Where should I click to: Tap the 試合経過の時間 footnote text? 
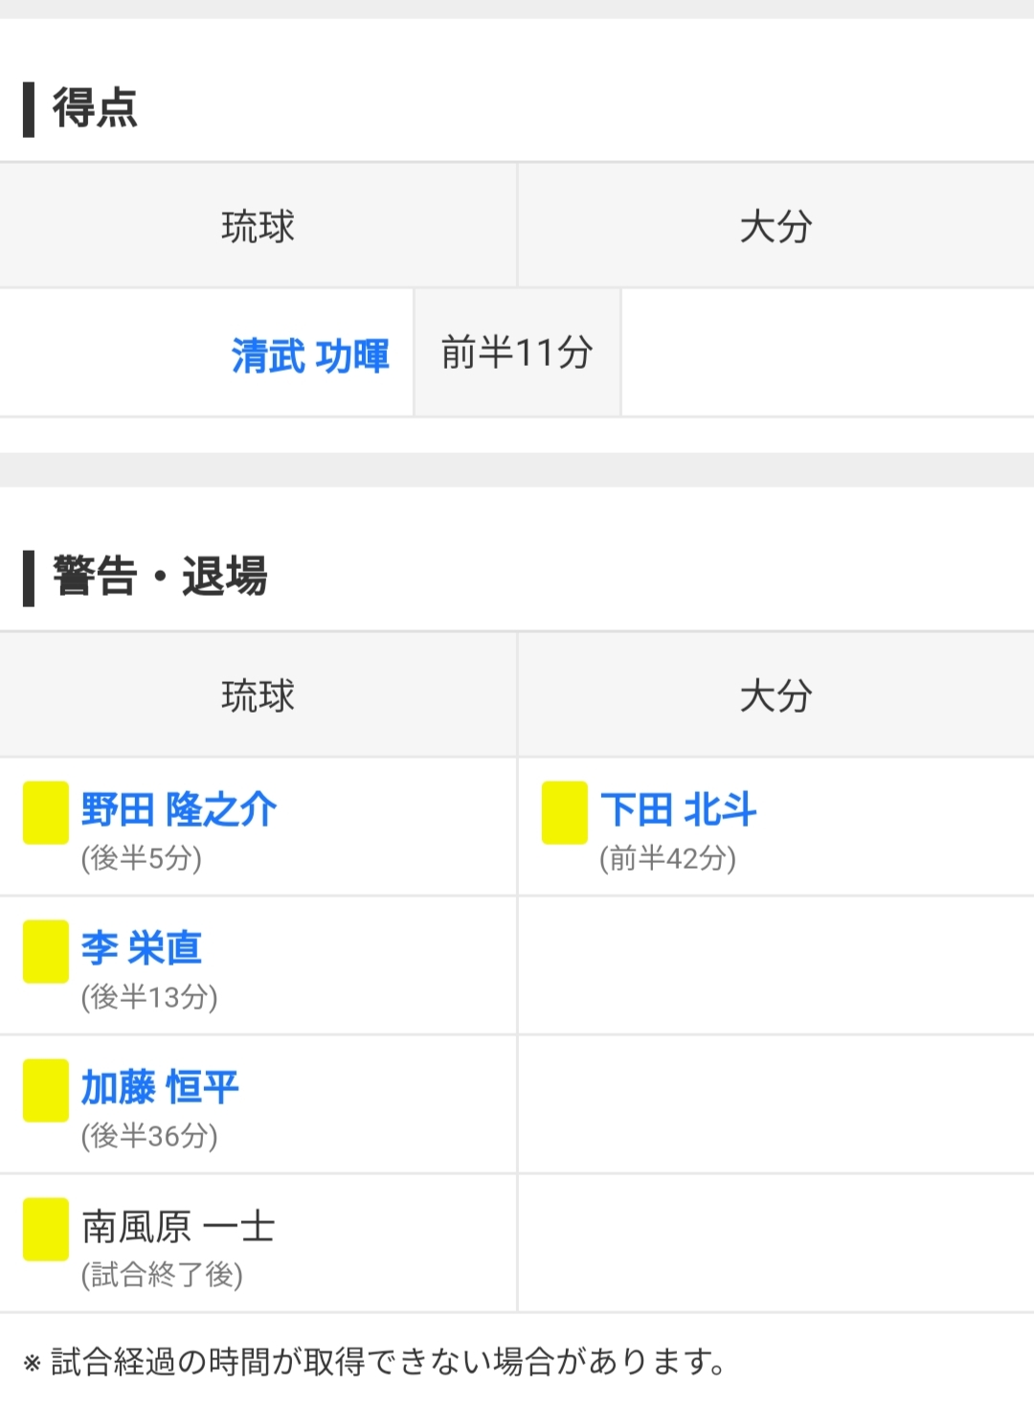tap(386, 1361)
